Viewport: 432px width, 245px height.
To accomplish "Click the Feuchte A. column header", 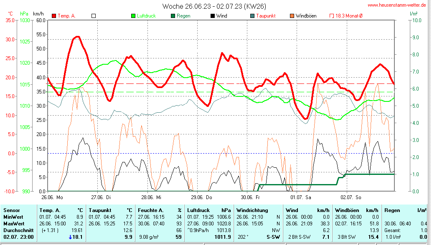I will click(150, 210).
